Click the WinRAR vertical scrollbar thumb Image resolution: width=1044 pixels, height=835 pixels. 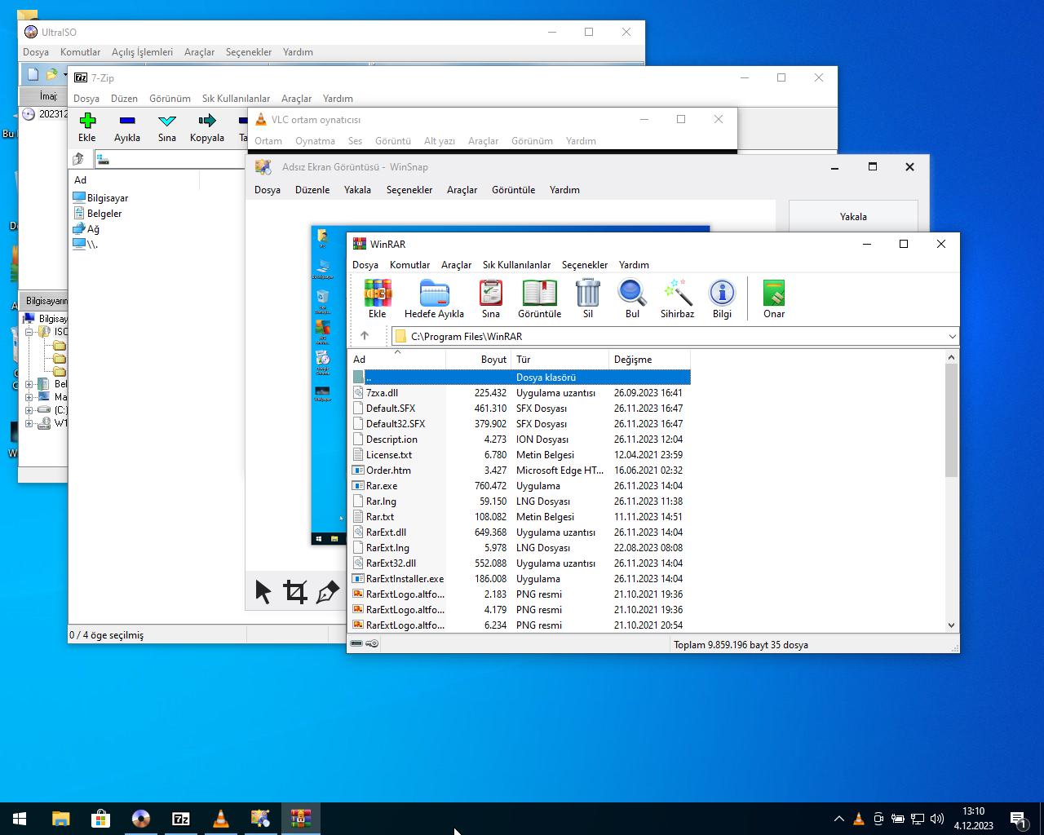tap(951, 420)
